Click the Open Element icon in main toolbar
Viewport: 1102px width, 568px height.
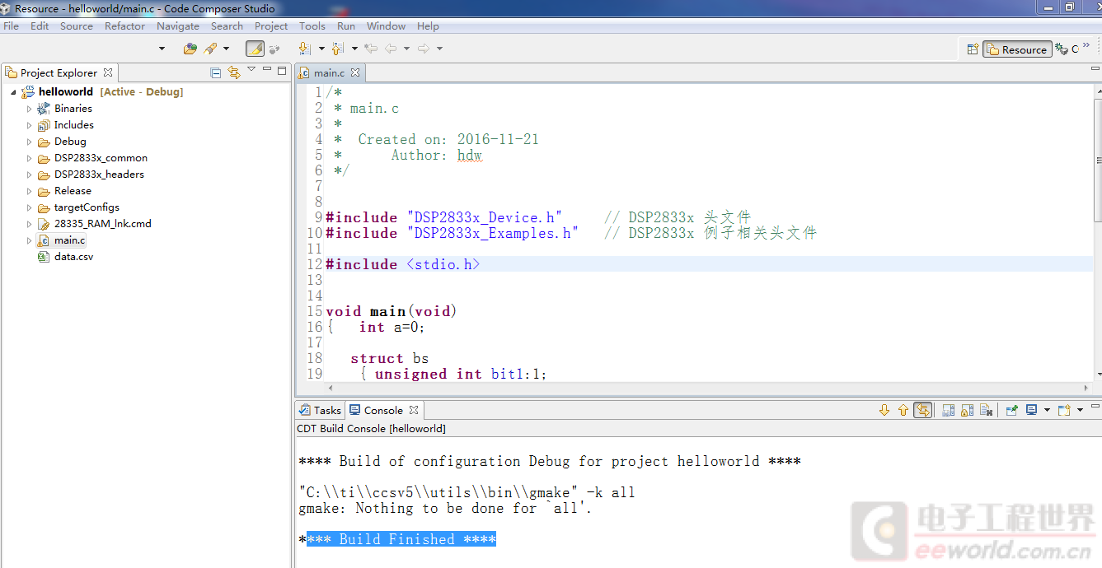coord(190,49)
